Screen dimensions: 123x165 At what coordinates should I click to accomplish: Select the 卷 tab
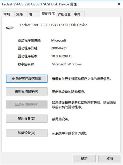31,14
